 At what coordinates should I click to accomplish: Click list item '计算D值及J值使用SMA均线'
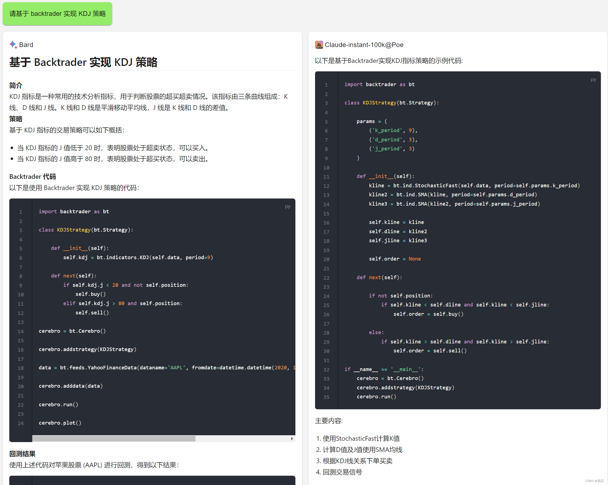[x=362, y=449]
